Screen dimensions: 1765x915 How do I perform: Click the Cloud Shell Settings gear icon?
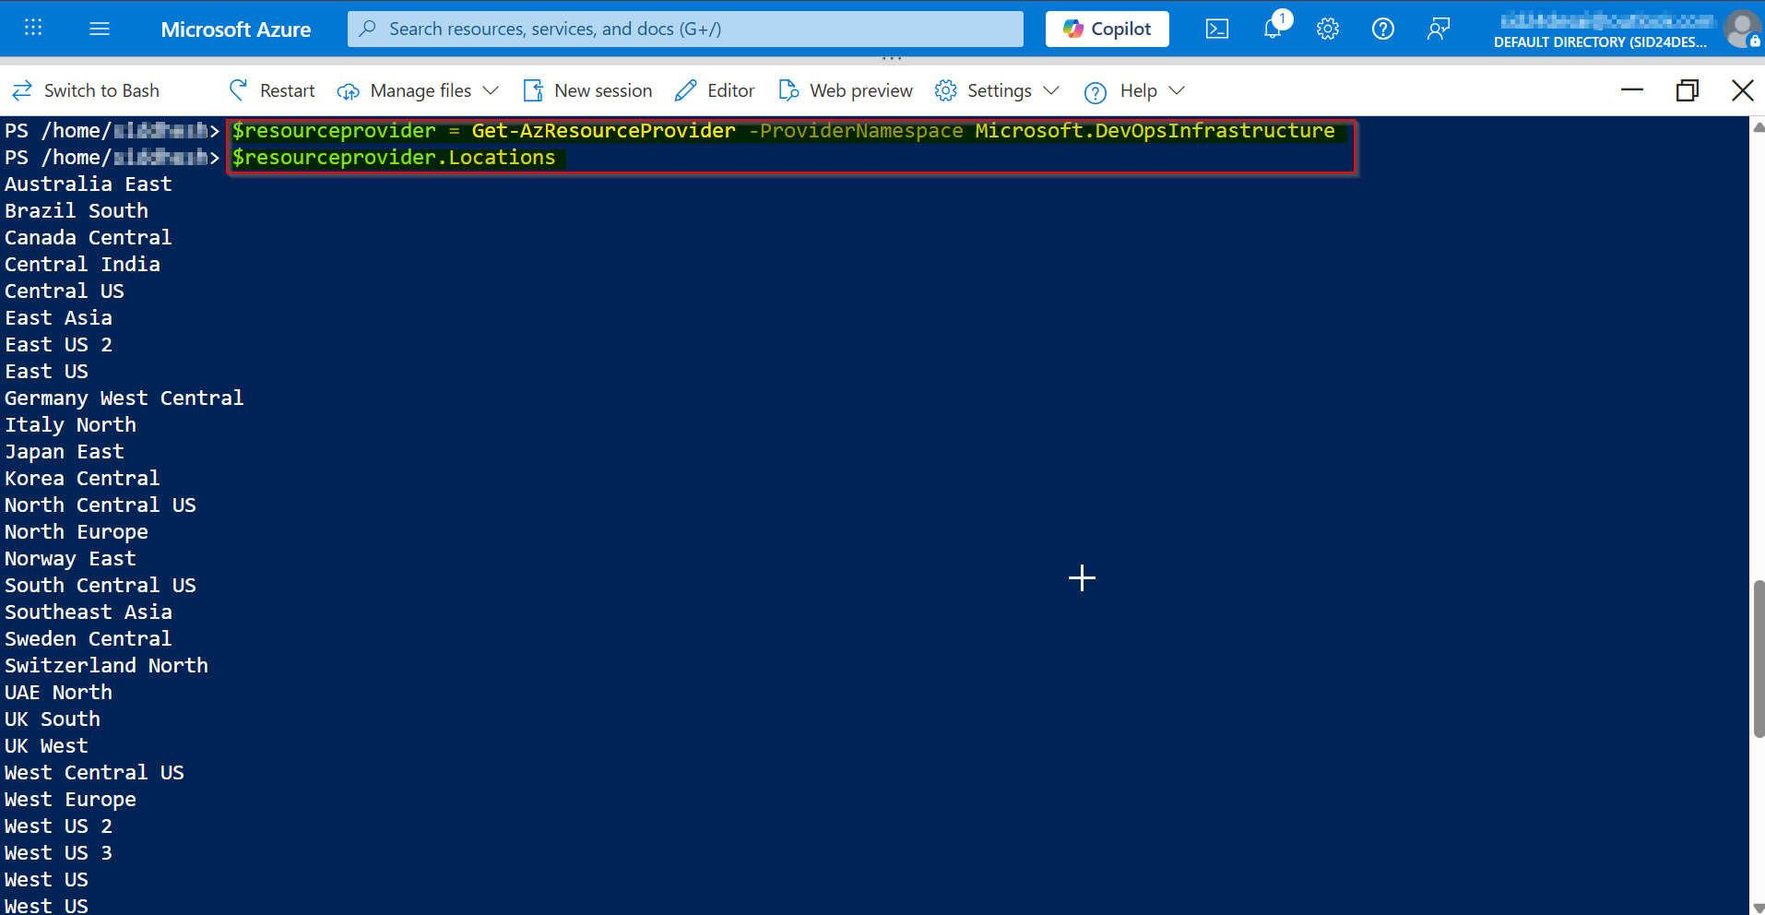pyautogui.click(x=945, y=90)
